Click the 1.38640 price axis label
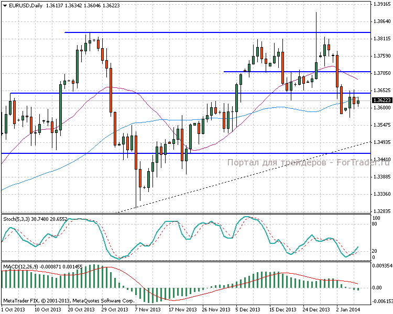The image size is (393, 314). [382, 21]
